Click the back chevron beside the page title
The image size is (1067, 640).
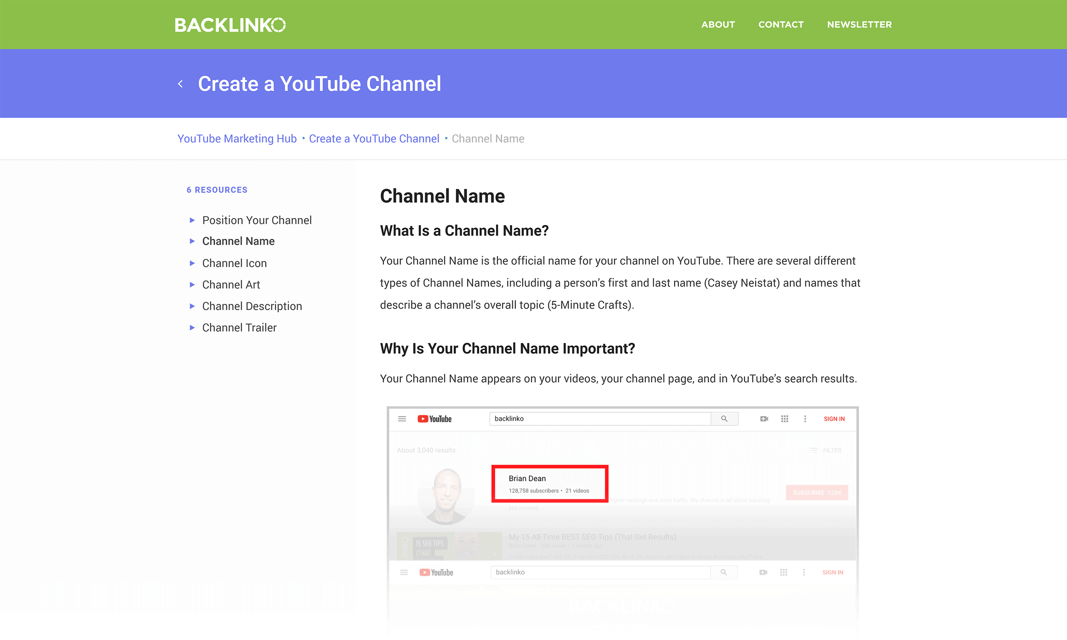click(x=181, y=84)
